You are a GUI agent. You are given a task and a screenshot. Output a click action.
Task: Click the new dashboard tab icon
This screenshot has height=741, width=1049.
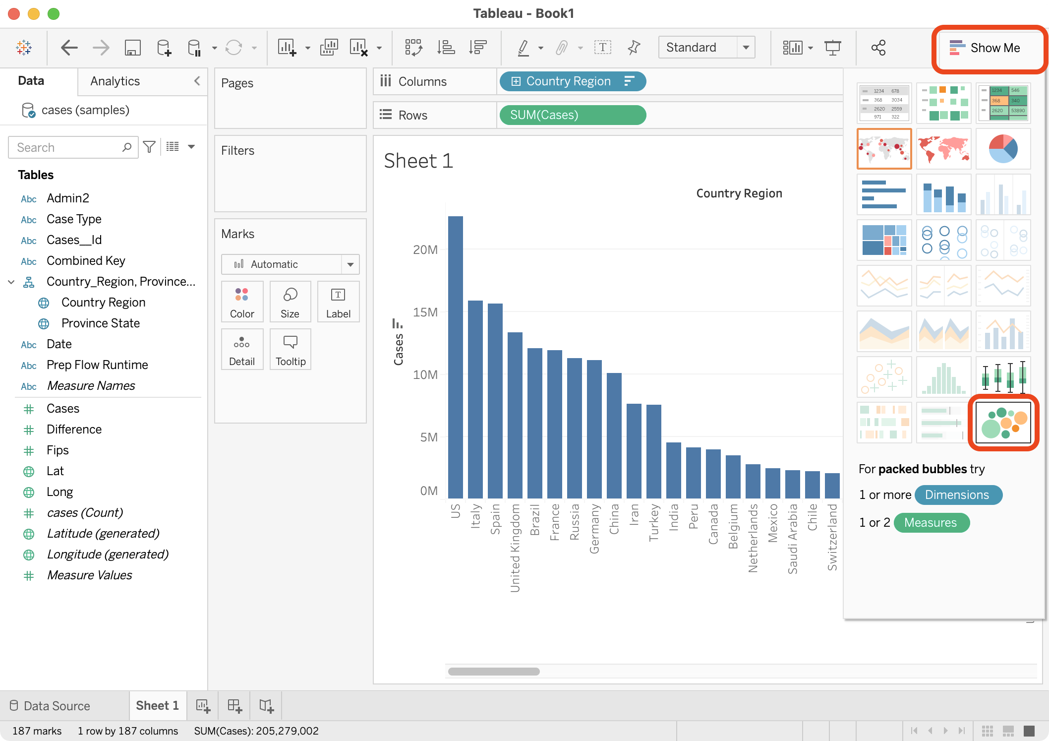[x=234, y=705]
